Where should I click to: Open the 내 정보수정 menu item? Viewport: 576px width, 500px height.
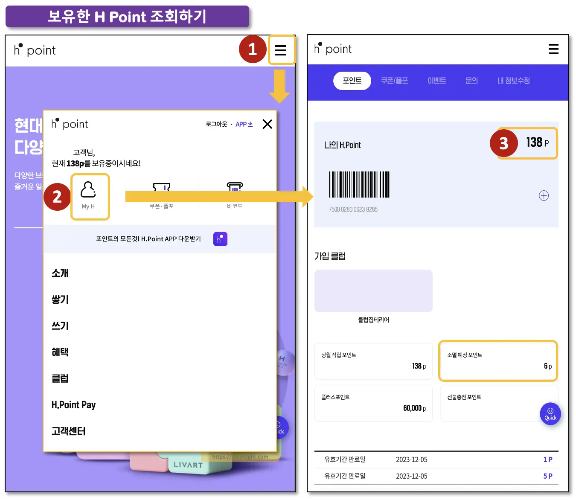click(513, 81)
